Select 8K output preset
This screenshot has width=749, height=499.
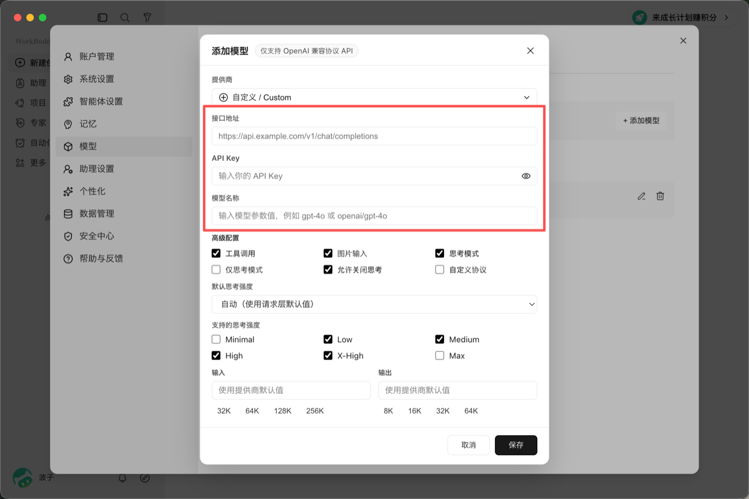(389, 411)
